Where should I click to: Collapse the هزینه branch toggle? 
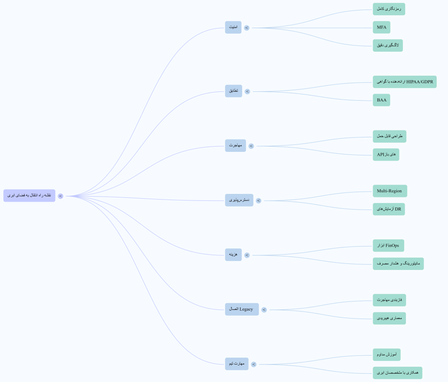247,255
